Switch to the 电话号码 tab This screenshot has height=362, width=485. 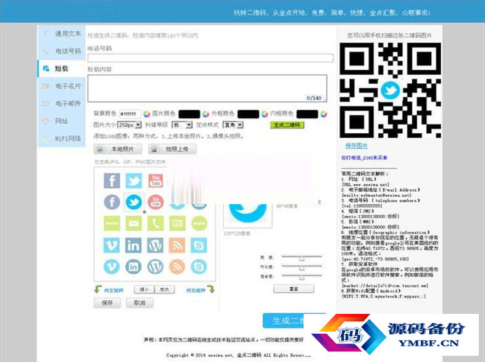62,51
